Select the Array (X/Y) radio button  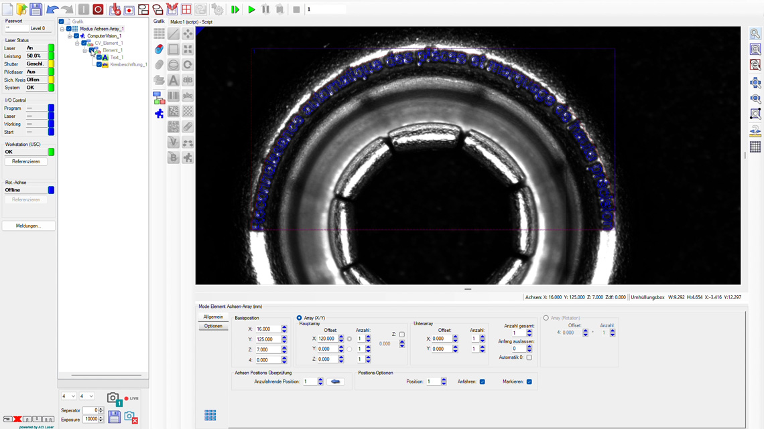pos(300,318)
